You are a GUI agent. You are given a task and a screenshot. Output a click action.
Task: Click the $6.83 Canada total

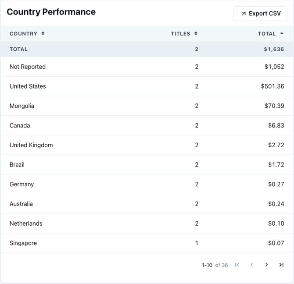276,125
